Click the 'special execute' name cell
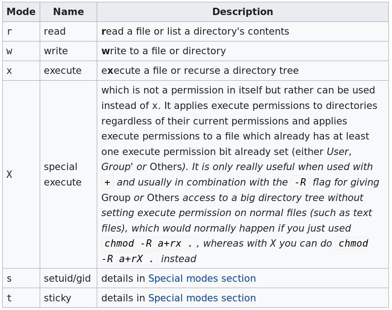 (63, 175)
